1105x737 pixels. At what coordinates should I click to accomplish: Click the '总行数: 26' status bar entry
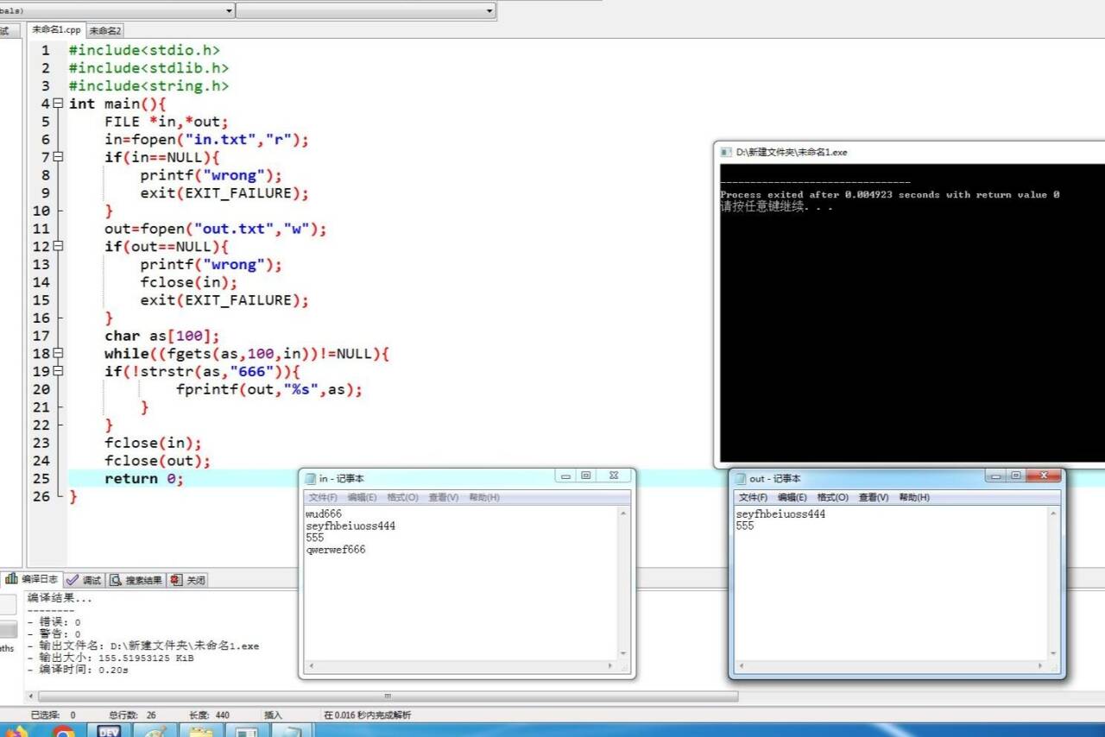point(133,715)
